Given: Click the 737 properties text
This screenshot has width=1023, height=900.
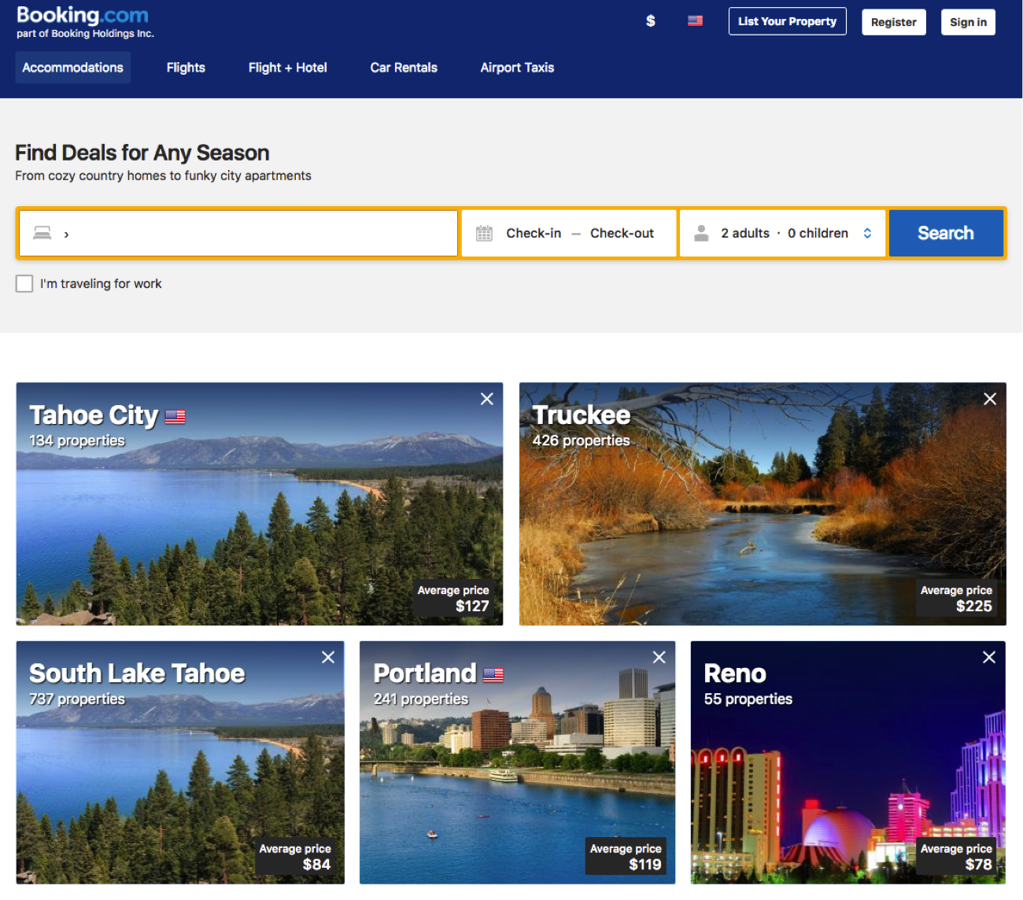Looking at the screenshot, I should point(77,699).
